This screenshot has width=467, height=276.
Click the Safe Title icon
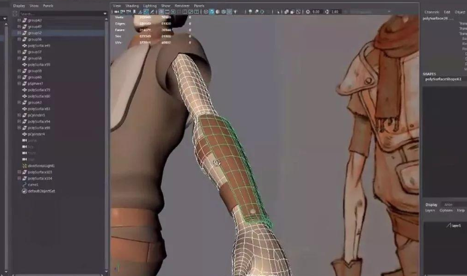[197, 12]
